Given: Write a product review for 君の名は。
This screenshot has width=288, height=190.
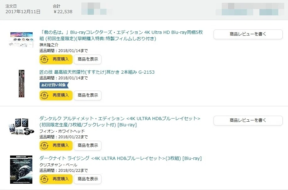Looking at the screenshot, I should coord(248,34).
